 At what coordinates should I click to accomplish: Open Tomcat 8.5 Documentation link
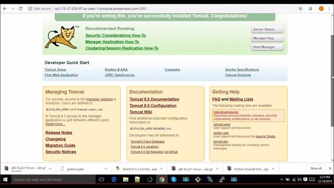[154, 99]
